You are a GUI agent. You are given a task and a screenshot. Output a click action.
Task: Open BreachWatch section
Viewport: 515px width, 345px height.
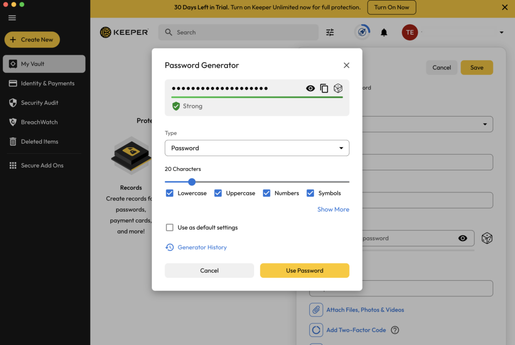[44, 122]
